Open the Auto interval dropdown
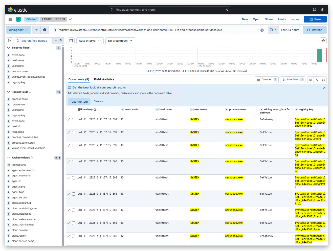Screen dimensions: 333x251 pyautogui.click(x=90, y=40)
